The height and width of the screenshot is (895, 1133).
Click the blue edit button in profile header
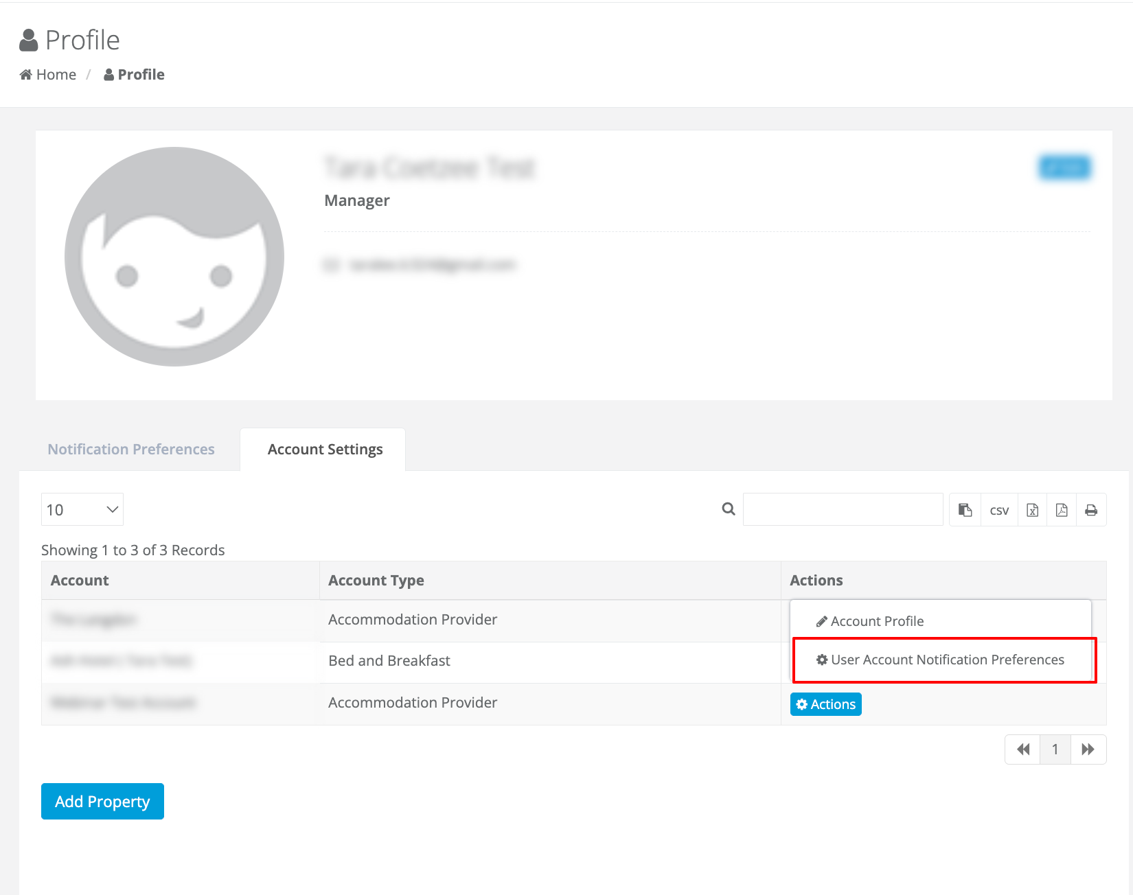click(1064, 167)
